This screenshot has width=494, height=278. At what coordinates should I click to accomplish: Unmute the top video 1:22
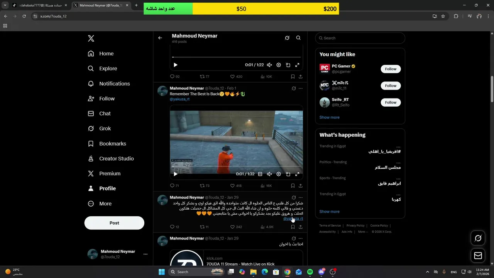click(269, 65)
